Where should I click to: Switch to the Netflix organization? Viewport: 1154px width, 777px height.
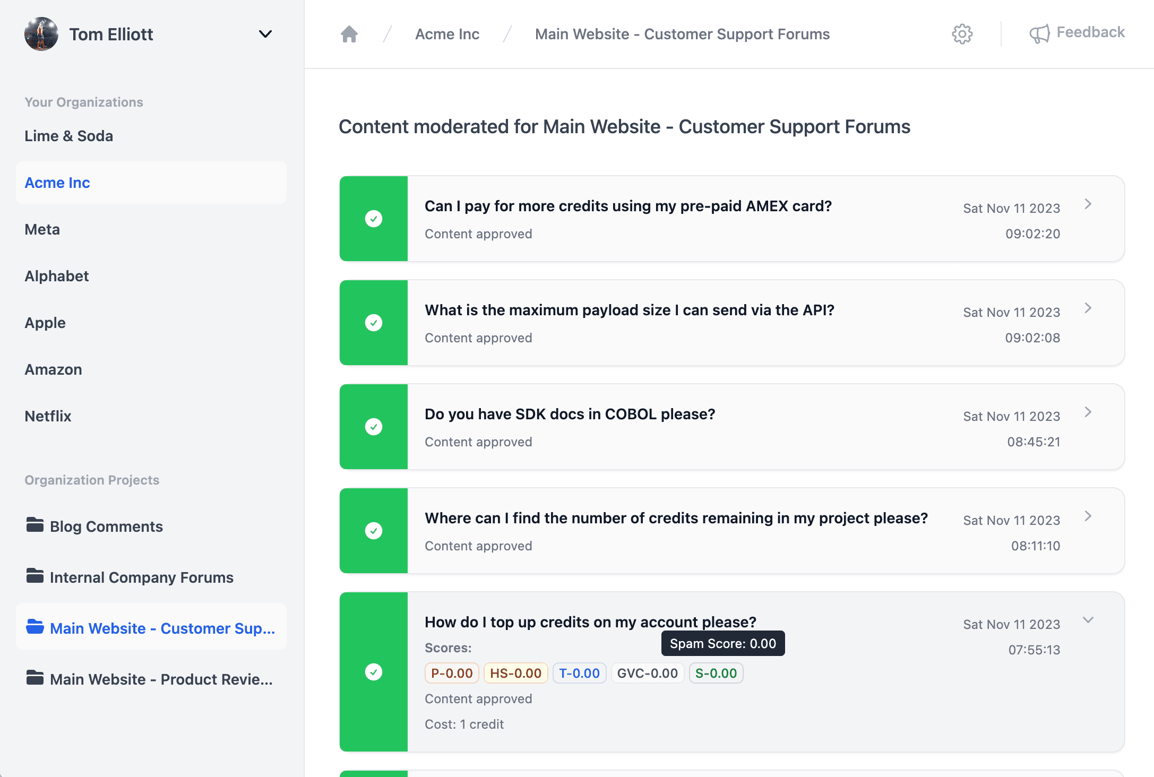pyautogui.click(x=48, y=416)
